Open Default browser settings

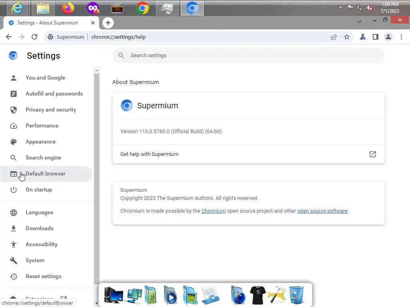click(x=46, y=173)
